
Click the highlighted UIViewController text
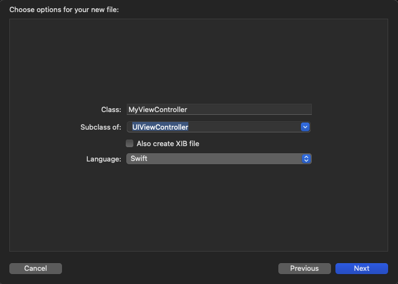160,127
